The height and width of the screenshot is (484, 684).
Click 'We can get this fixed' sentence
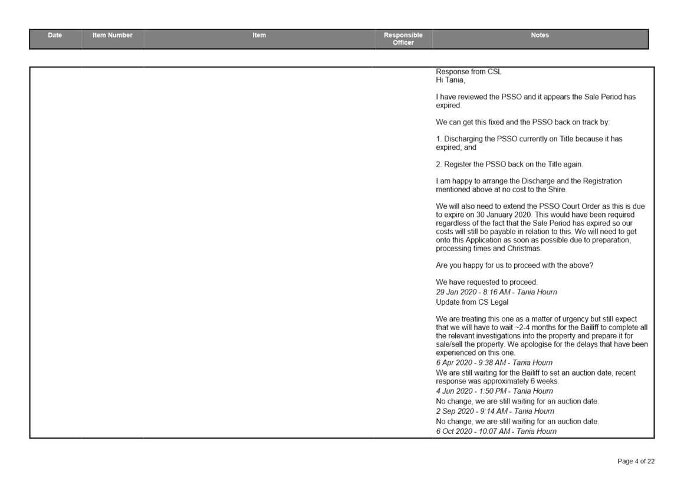click(522, 122)
